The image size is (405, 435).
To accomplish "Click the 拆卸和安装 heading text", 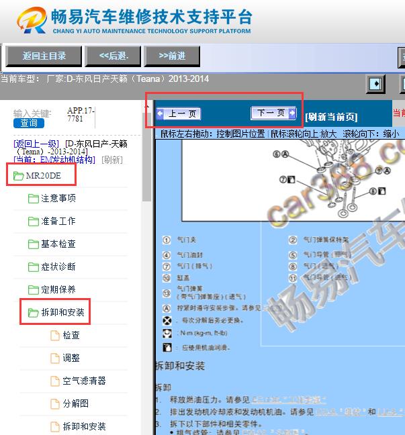I will pos(180,366).
